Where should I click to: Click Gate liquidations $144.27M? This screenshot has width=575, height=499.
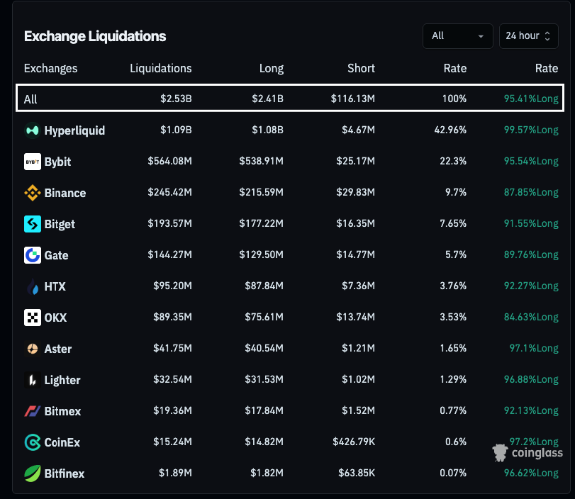point(169,254)
